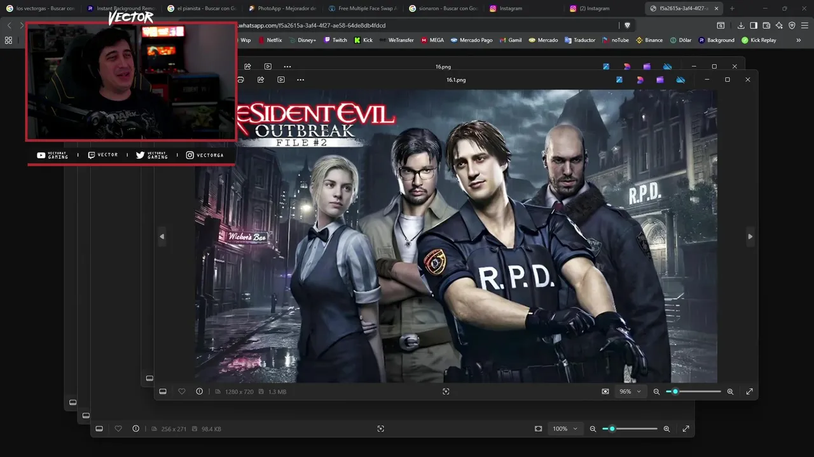Enter fullscreen in 16.1.png window
This screenshot has height=457, width=814.
pyautogui.click(x=749, y=392)
